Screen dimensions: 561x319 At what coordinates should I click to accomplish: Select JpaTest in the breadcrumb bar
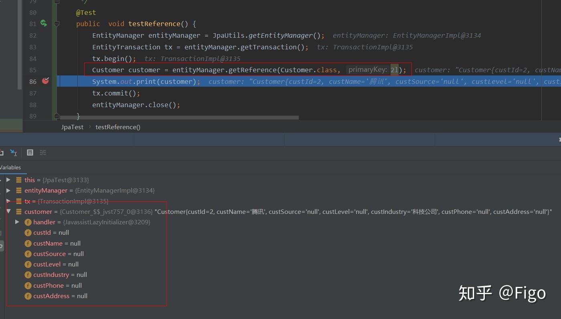tap(72, 127)
